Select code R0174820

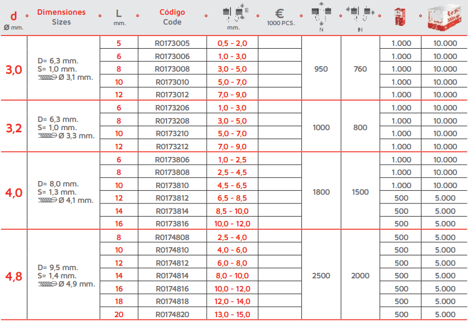coord(172,314)
